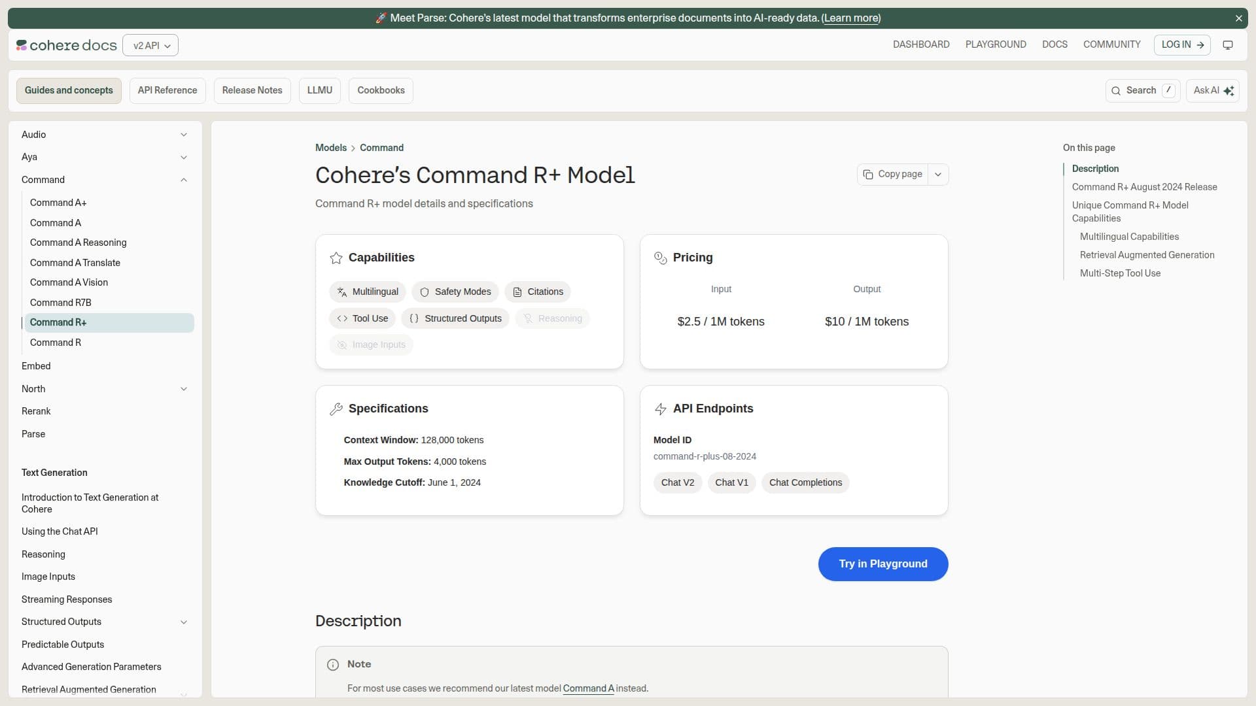Image resolution: width=1256 pixels, height=706 pixels.
Task: Click model ID command-r-plus-08-2024
Action: (705, 457)
